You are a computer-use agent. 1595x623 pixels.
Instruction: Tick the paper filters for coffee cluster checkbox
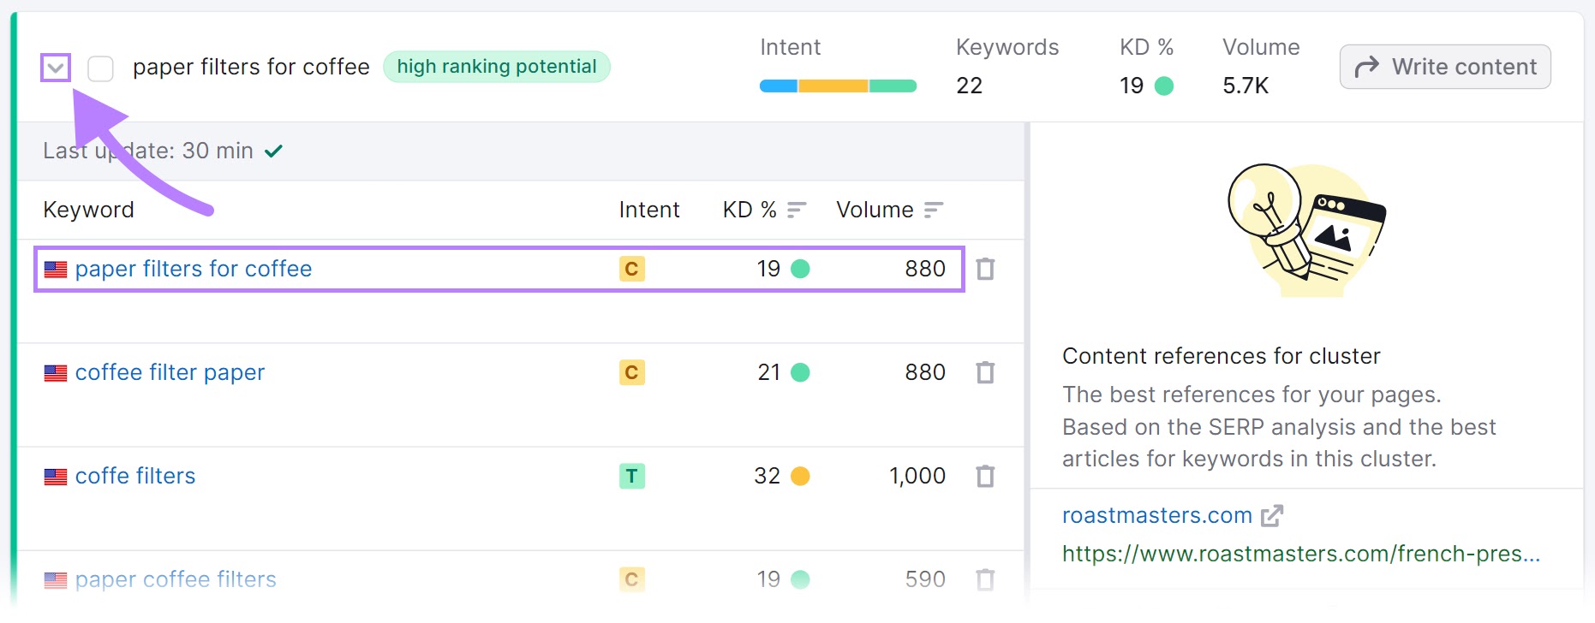(100, 68)
